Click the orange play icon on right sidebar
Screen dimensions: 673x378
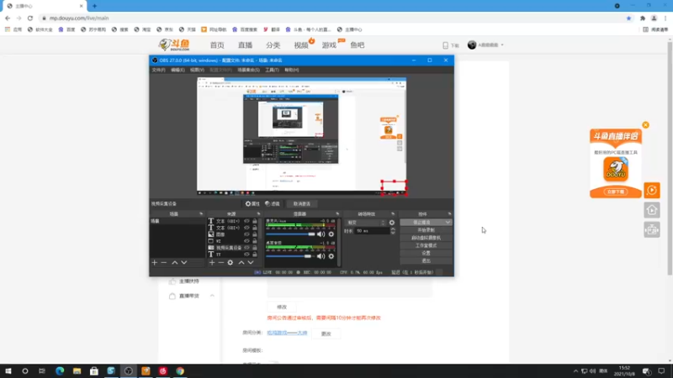651,191
